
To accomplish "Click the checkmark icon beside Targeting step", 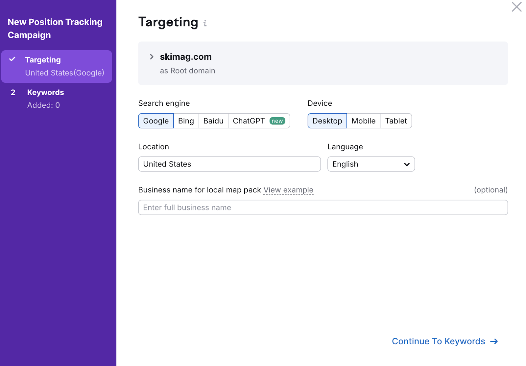I will coord(12,59).
